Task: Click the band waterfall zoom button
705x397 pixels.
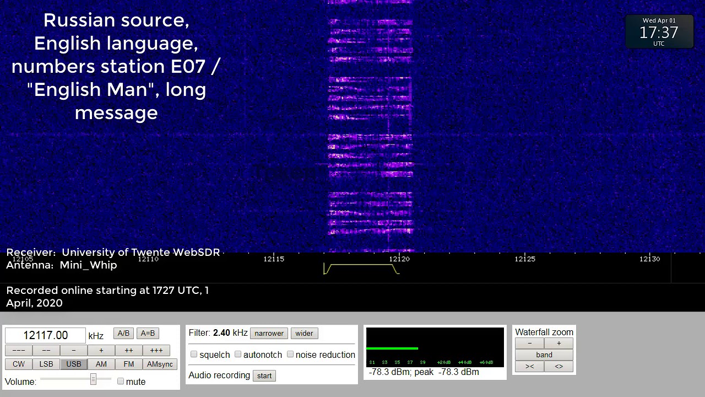Action: [x=544, y=355]
